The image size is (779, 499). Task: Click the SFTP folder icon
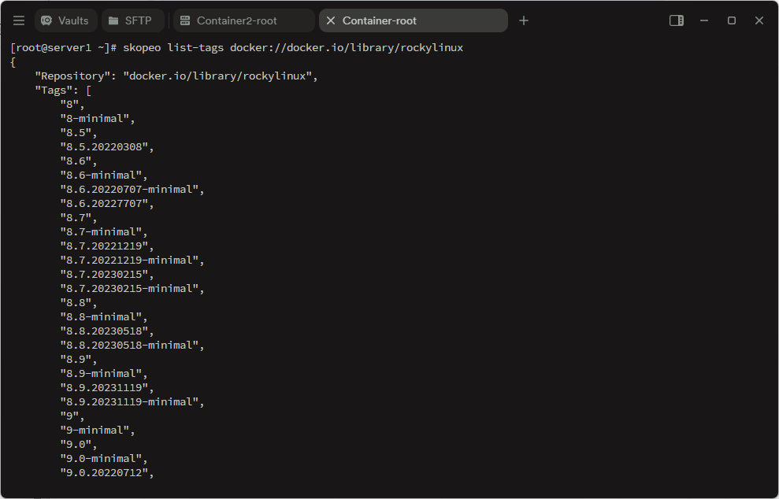click(x=113, y=20)
